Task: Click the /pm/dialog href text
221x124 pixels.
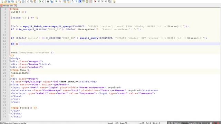Action: (32, 82)
